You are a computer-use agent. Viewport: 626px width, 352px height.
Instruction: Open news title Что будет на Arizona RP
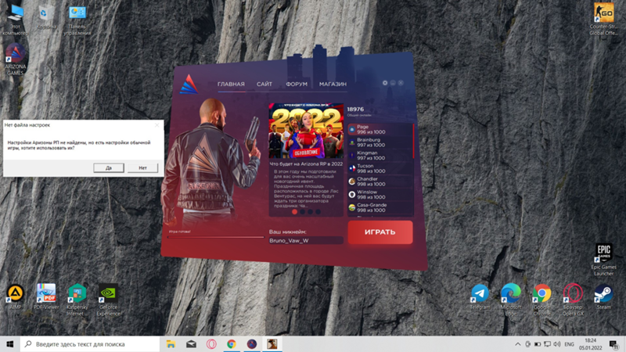(x=306, y=164)
